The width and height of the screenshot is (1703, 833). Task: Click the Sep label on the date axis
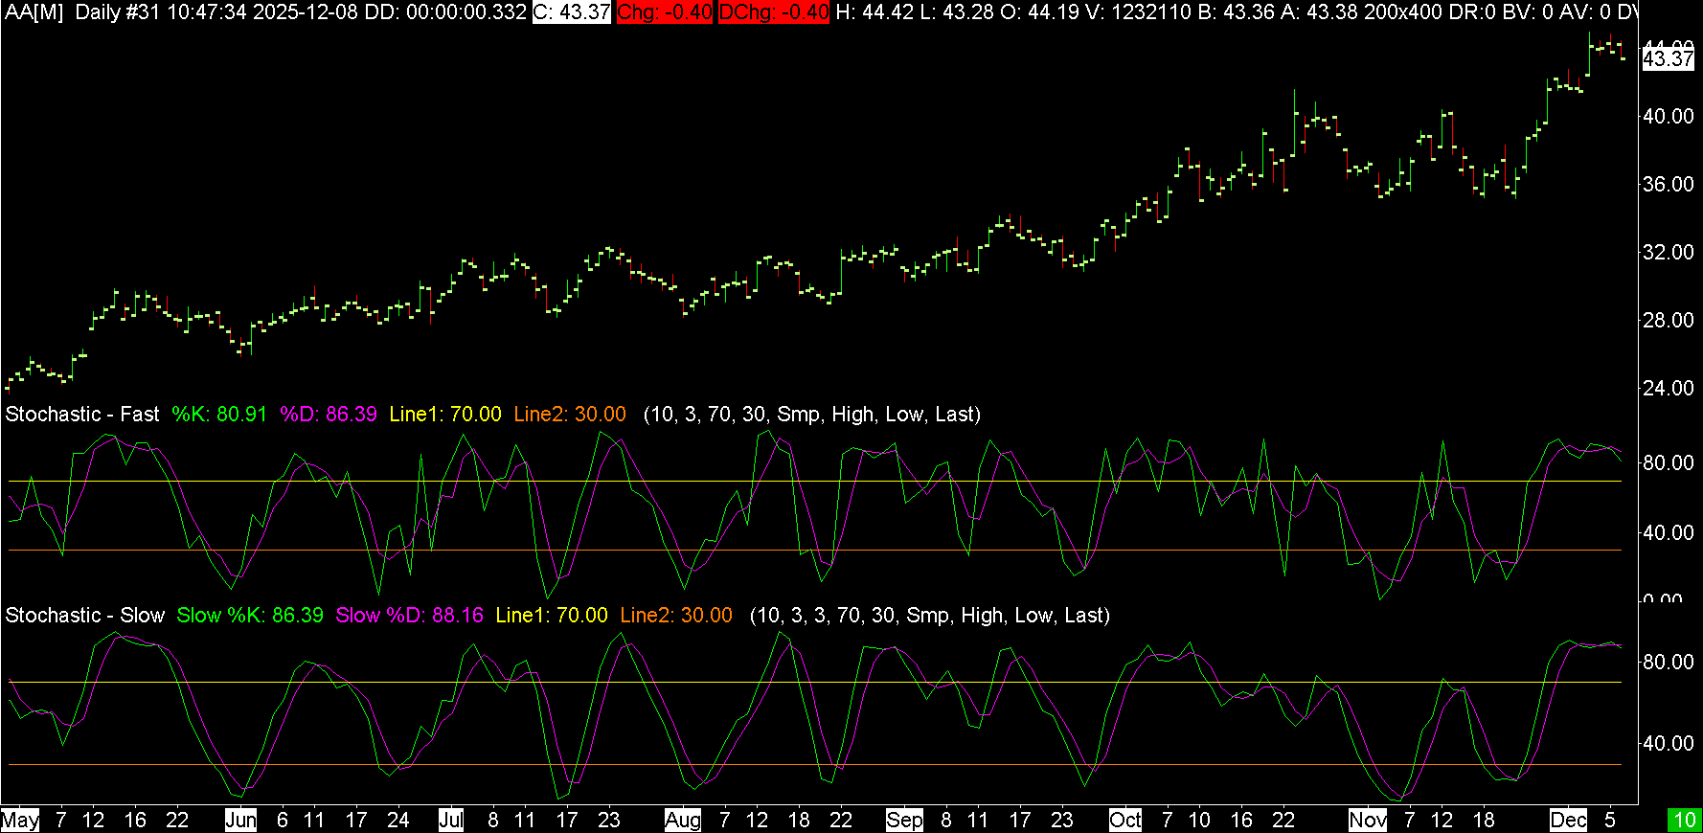(904, 820)
